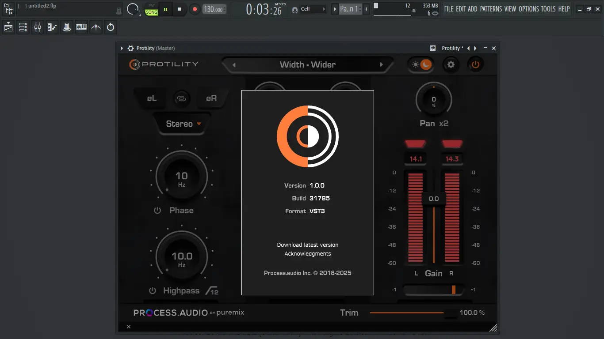The height and width of the screenshot is (339, 604).
Task: Click the red record button
Action: coord(195,9)
